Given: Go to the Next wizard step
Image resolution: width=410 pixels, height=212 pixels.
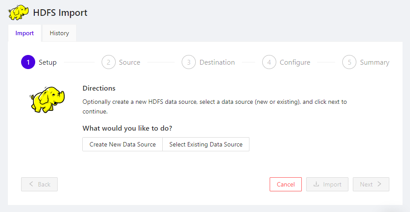Looking at the screenshot, I should [371, 184].
